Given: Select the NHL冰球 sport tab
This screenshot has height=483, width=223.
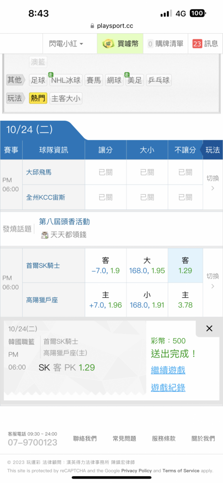Looking at the screenshot, I should tap(66, 80).
